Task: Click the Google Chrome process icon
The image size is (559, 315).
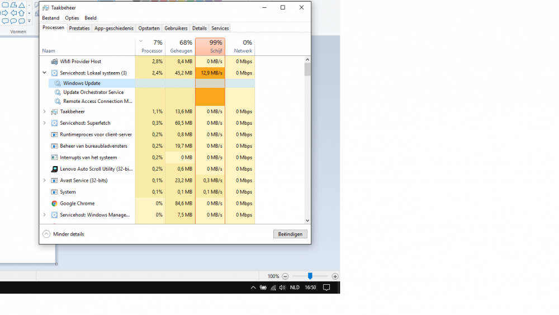Action: (54, 204)
